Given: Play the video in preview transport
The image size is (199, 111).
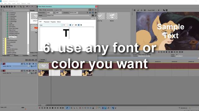Looking at the screenshot, I should tap(167, 52).
